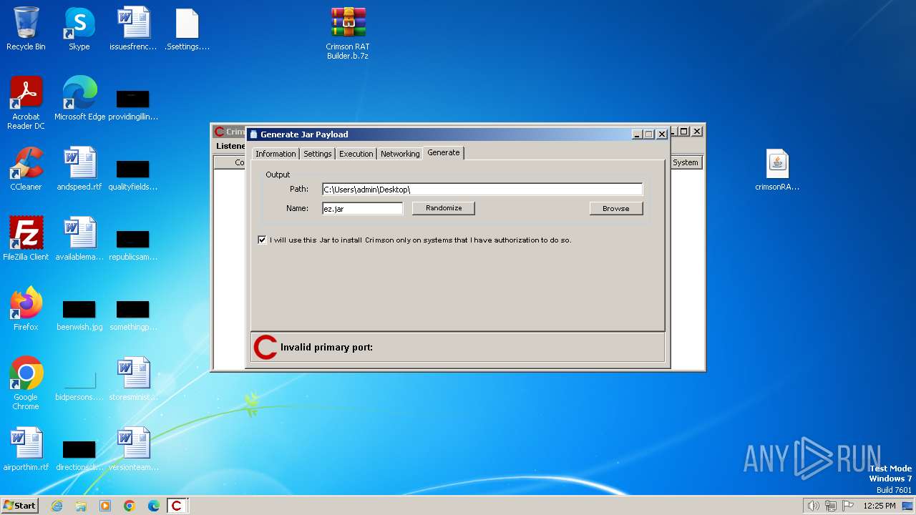Viewport: 916px width, 515px height.
Task: Open Internet Explorer from the taskbar
Action: pyautogui.click(x=57, y=506)
